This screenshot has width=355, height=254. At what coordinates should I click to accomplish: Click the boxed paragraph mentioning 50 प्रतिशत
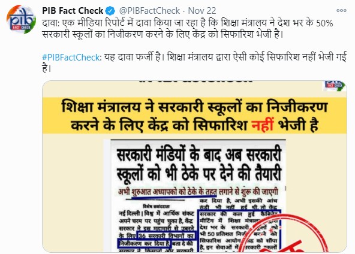(239, 231)
